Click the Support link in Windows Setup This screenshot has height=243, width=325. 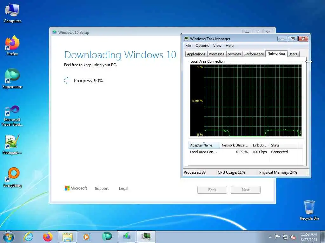[x=102, y=189]
